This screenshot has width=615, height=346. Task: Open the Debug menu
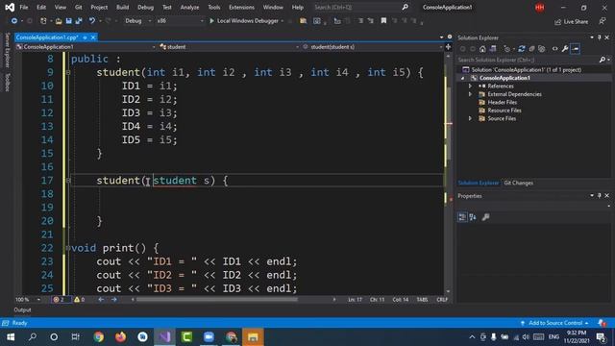(145, 7)
